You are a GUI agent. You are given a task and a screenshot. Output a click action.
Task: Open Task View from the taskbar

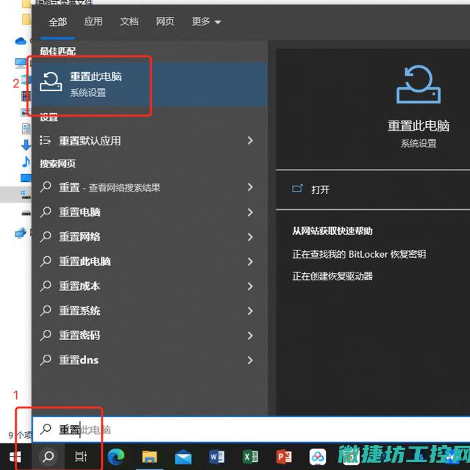81,457
